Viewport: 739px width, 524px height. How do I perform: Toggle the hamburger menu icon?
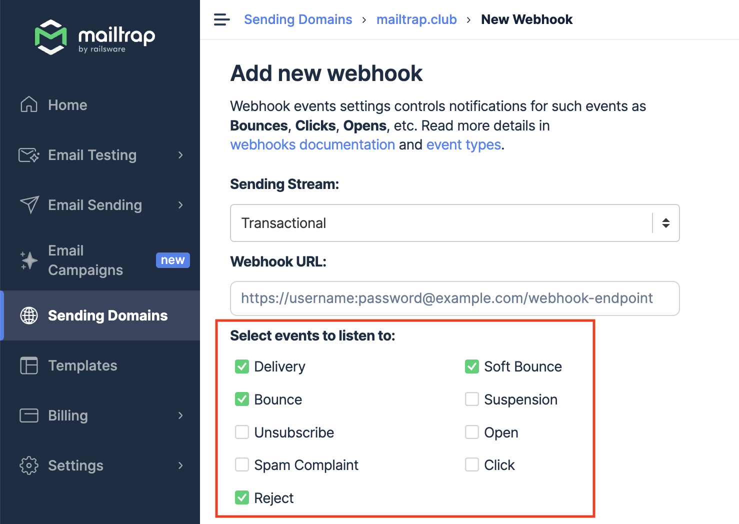tap(221, 19)
